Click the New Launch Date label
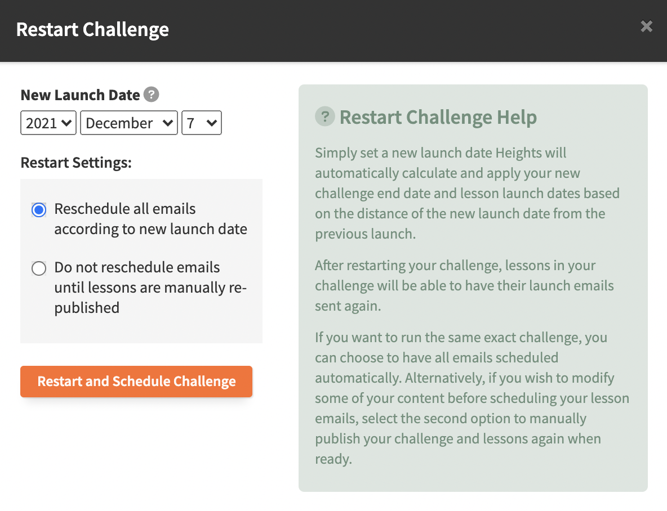The height and width of the screenshot is (511, 667). 81,95
